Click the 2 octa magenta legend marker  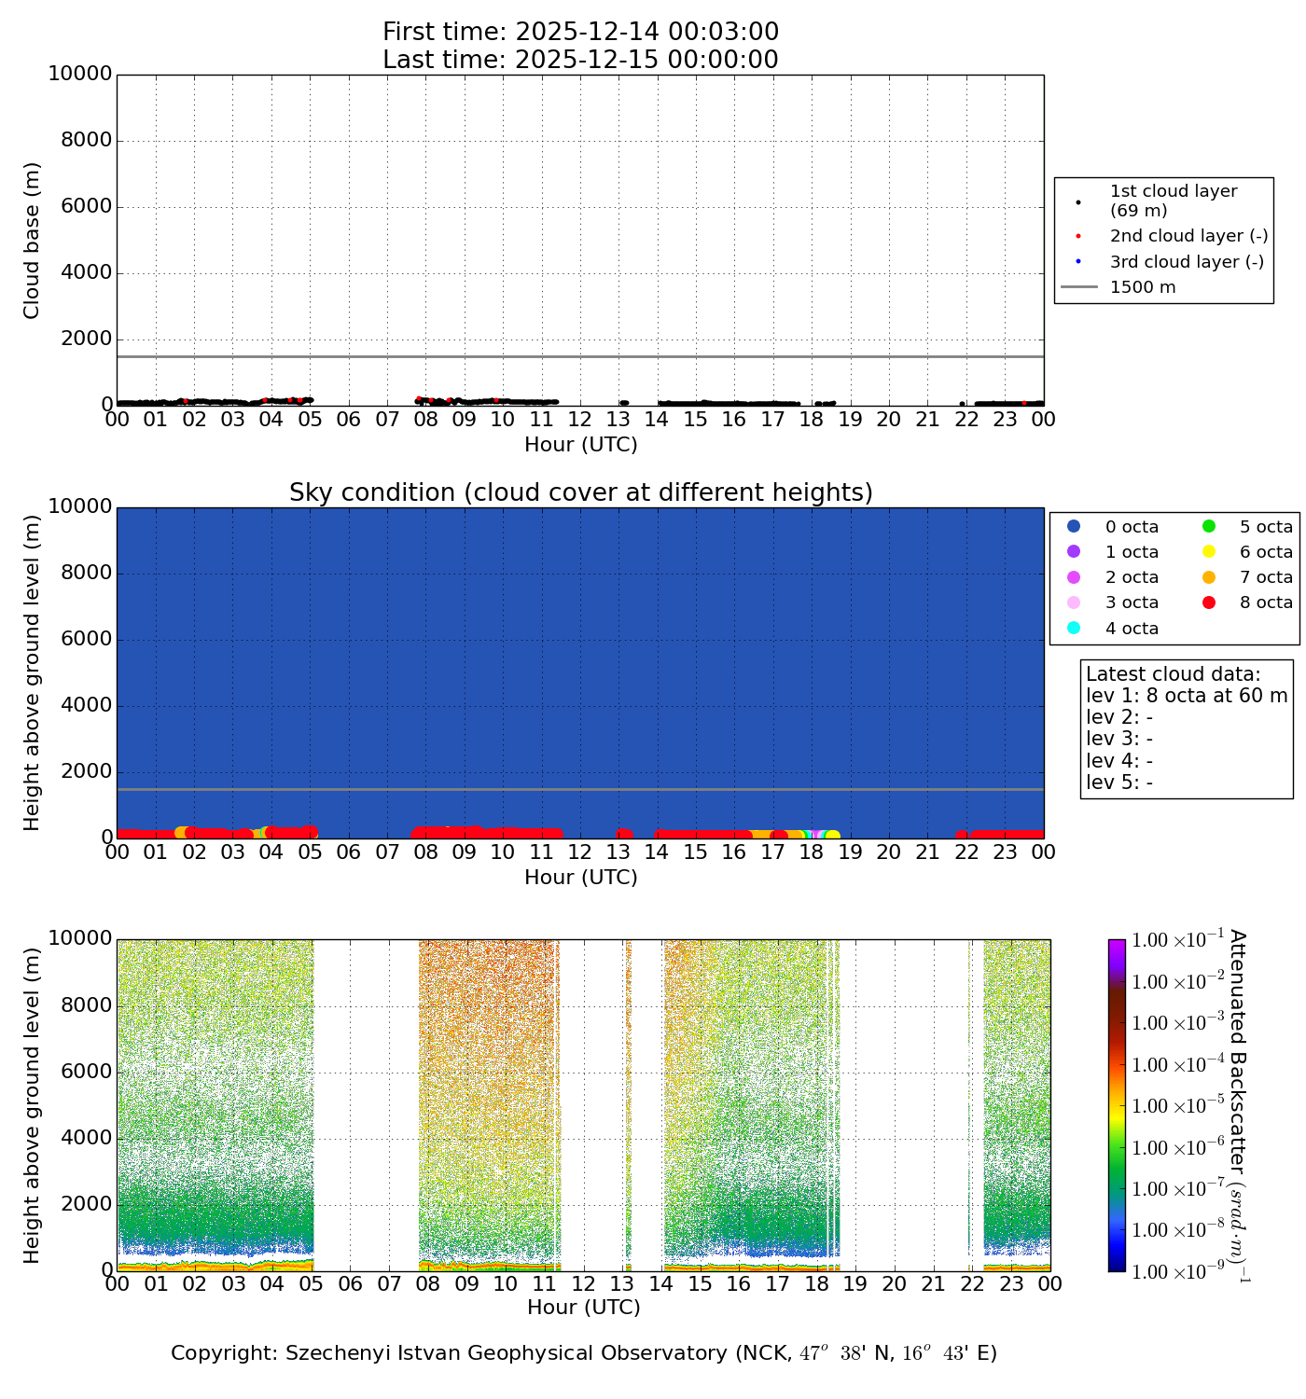coord(1074,577)
